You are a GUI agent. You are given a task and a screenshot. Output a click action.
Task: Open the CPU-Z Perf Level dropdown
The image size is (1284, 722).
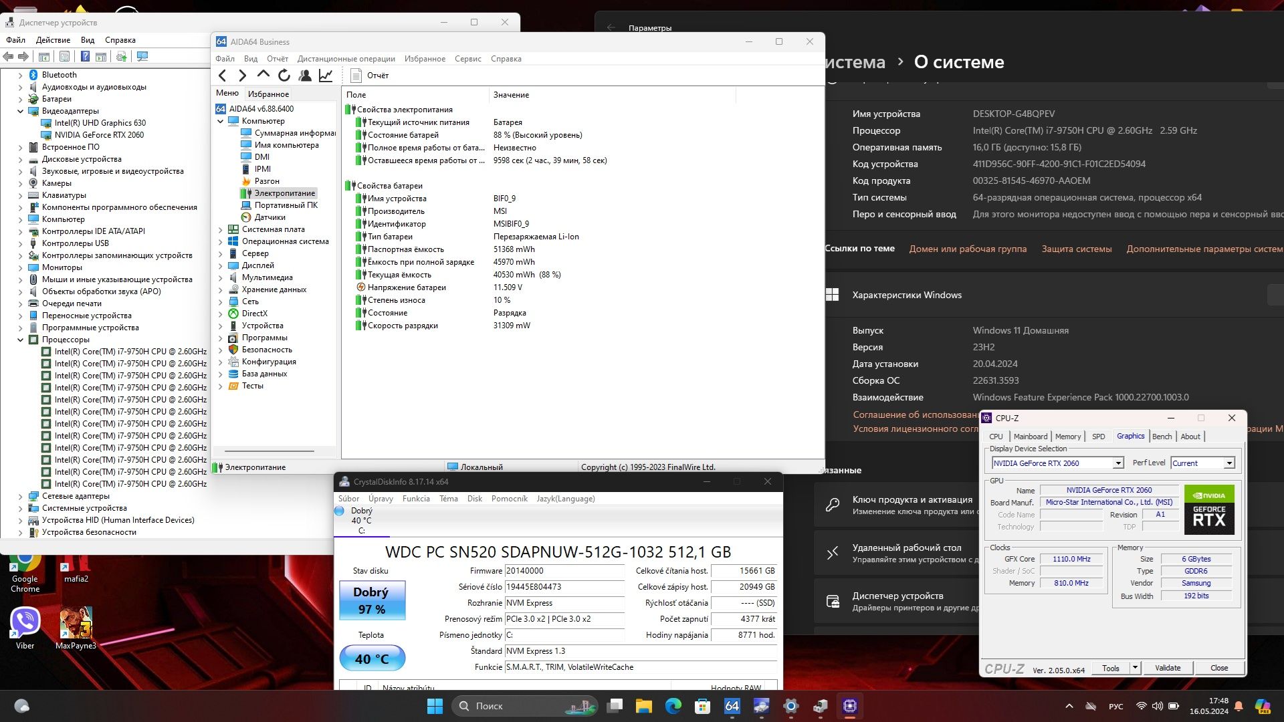coord(1228,463)
